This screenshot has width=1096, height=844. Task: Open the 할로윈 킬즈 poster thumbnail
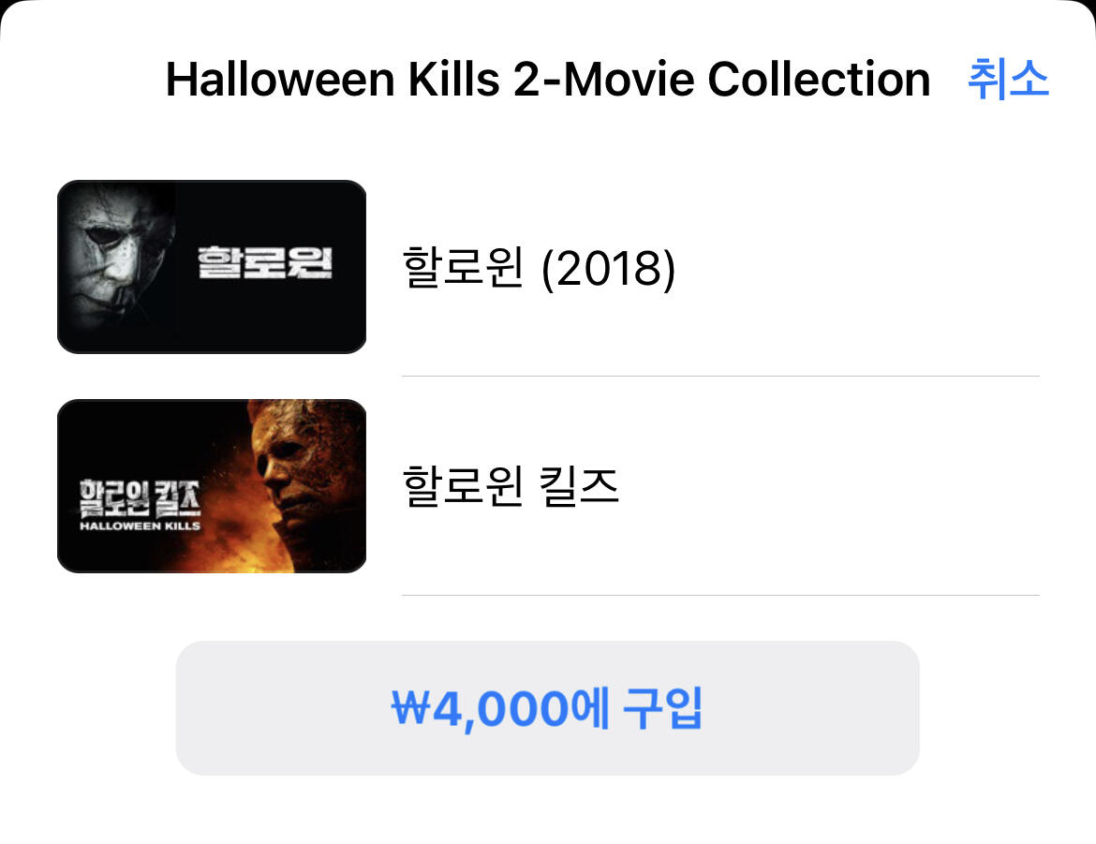tap(212, 486)
